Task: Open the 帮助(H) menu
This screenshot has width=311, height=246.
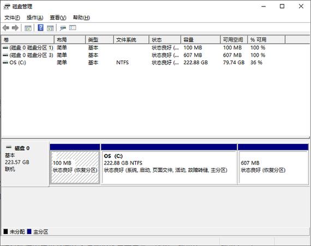Action: point(81,17)
